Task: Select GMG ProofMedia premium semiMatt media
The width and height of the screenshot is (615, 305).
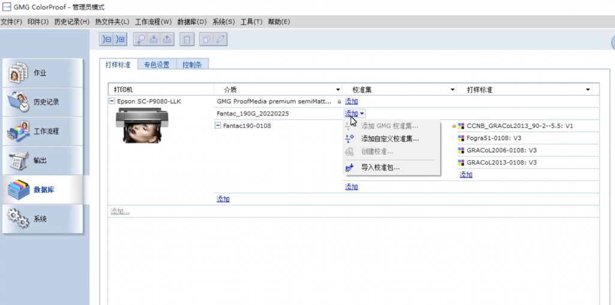Action: [274, 101]
